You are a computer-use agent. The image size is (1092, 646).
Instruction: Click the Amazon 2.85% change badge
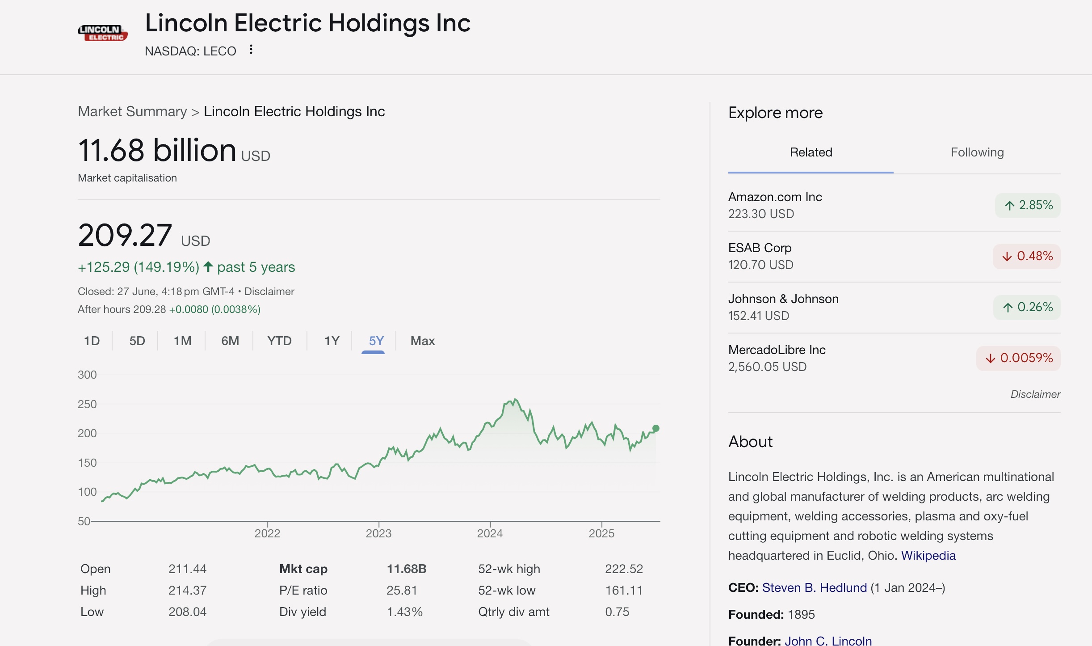point(1028,205)
